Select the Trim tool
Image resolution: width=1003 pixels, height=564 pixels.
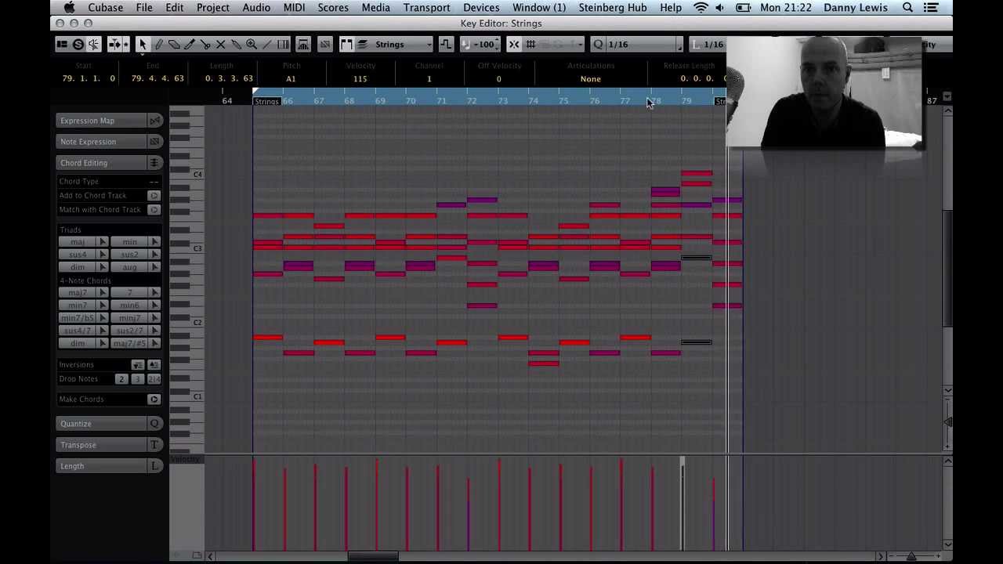click(190, 45)
